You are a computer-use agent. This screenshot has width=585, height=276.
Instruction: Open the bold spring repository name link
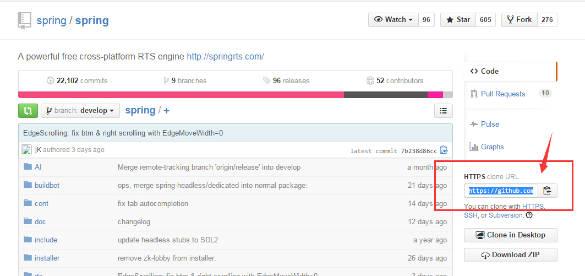(x=92, y=20)
